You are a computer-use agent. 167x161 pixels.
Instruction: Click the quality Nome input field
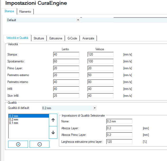click(x=119, y=121)
